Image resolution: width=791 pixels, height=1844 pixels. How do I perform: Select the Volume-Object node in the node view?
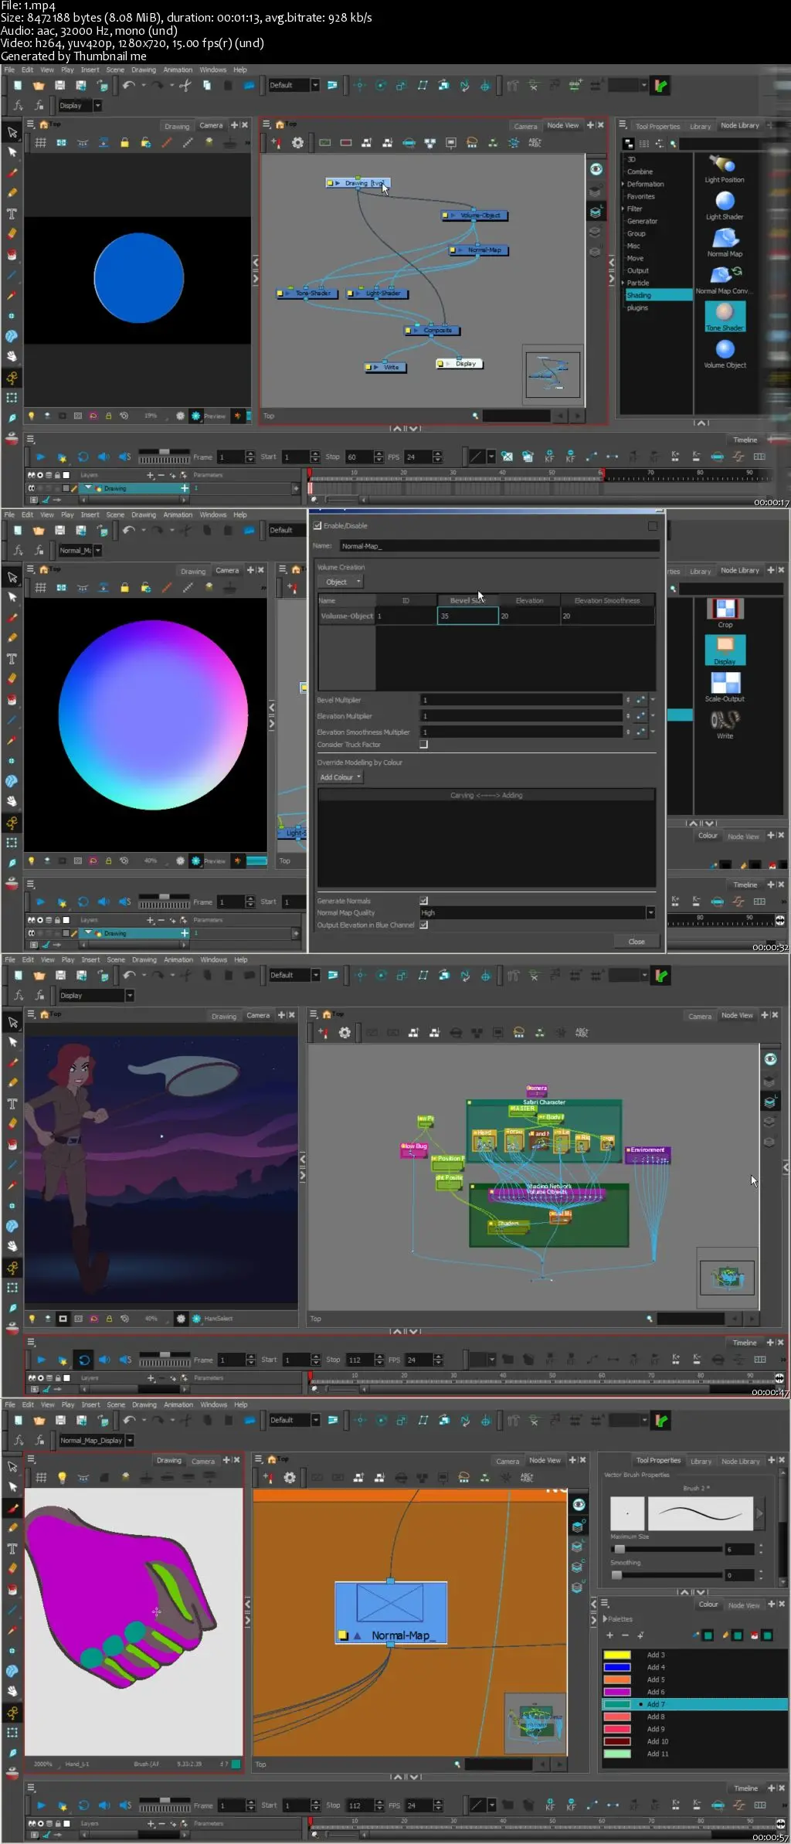tap(475, 216)
